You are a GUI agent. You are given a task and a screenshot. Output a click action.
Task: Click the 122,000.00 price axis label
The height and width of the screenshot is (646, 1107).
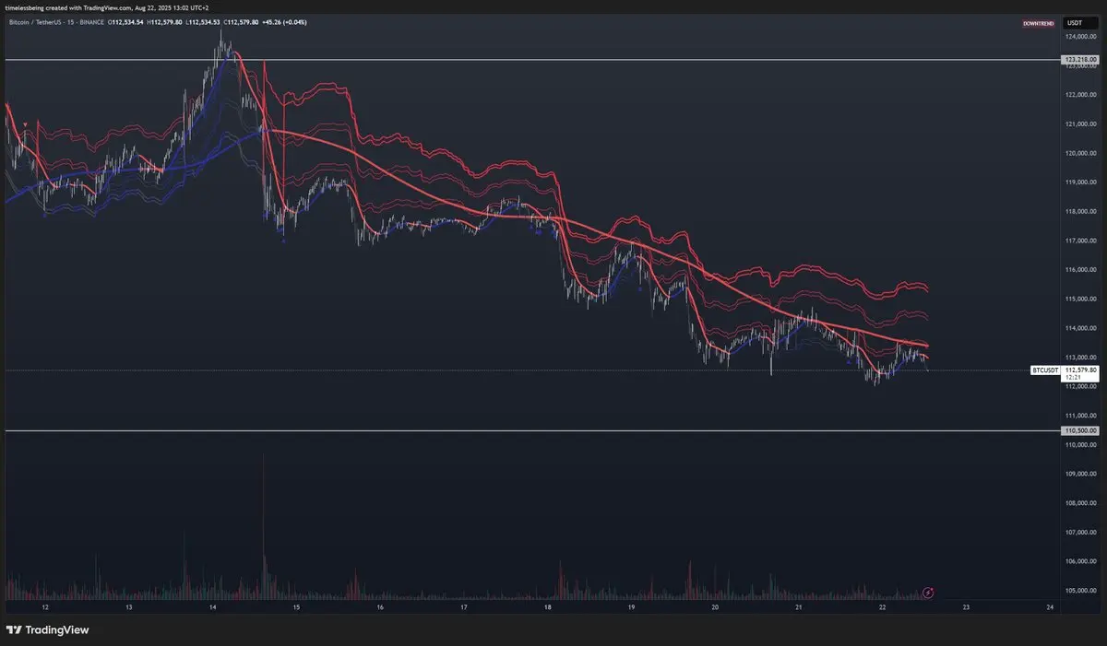coord(1080,94)
